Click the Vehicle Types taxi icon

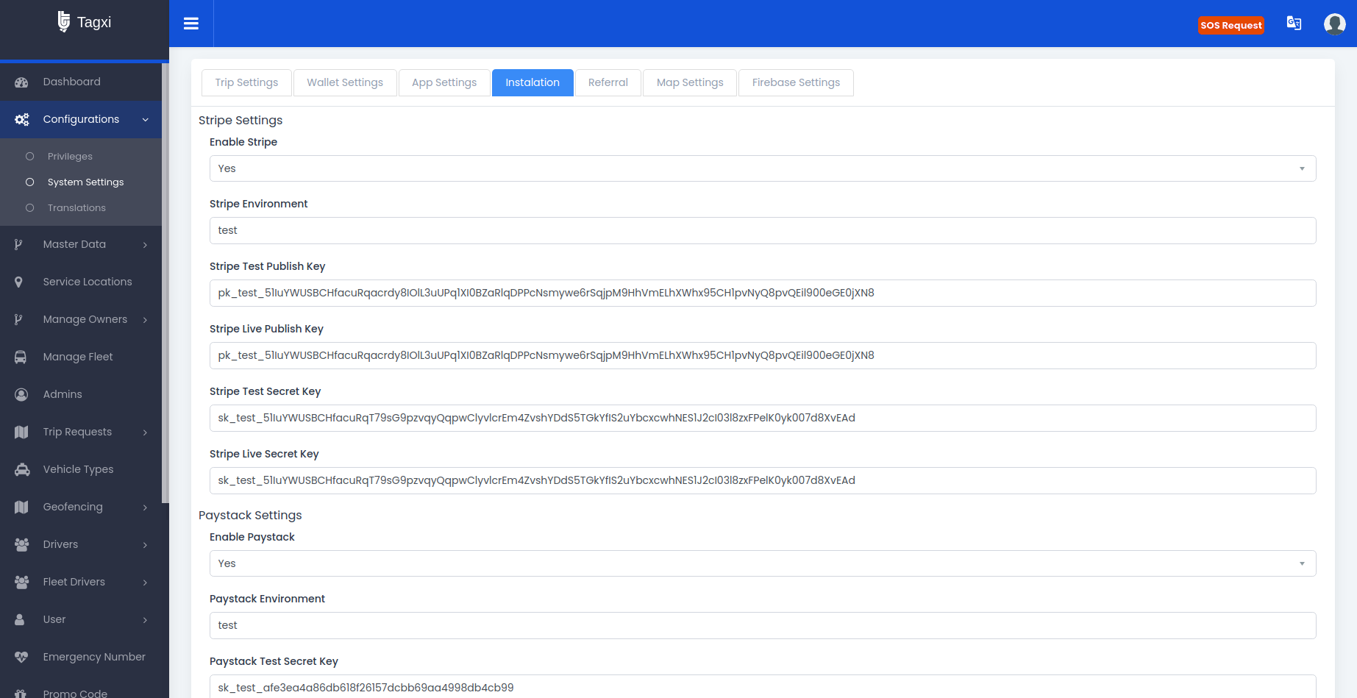coord(22,470)
